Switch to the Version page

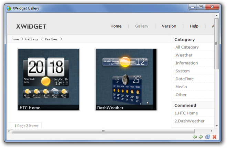169,26
